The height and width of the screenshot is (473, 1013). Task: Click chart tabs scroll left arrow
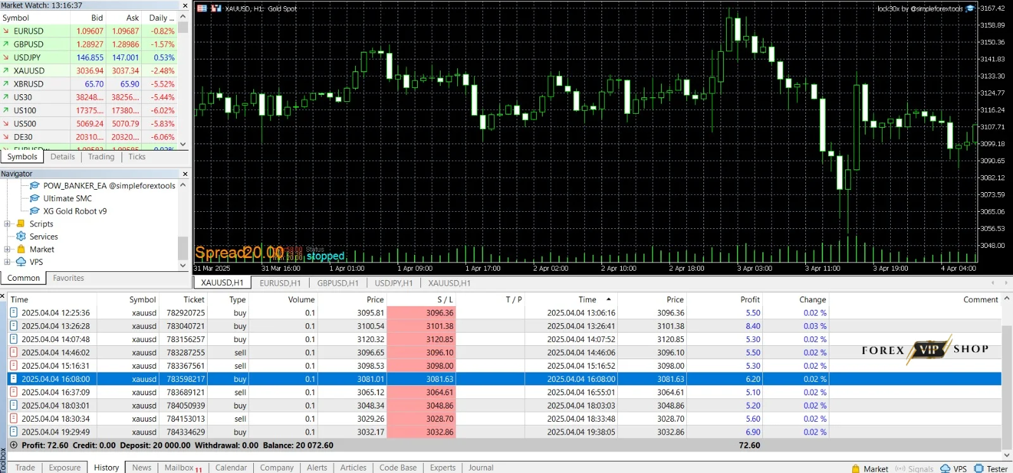click(993, 283)
